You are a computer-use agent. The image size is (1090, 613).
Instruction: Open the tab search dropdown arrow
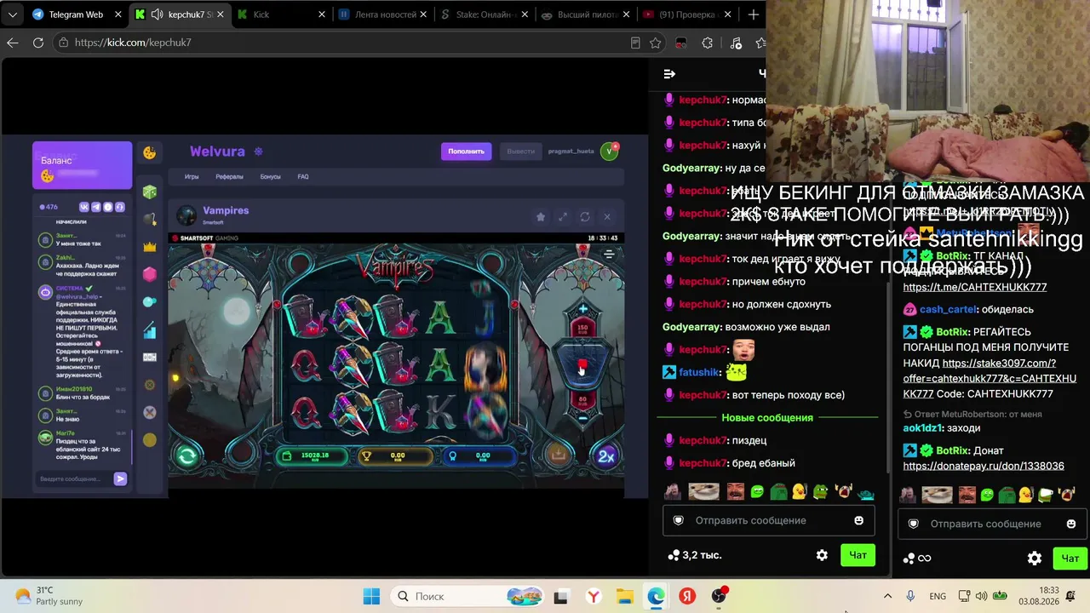pos(13,14)
